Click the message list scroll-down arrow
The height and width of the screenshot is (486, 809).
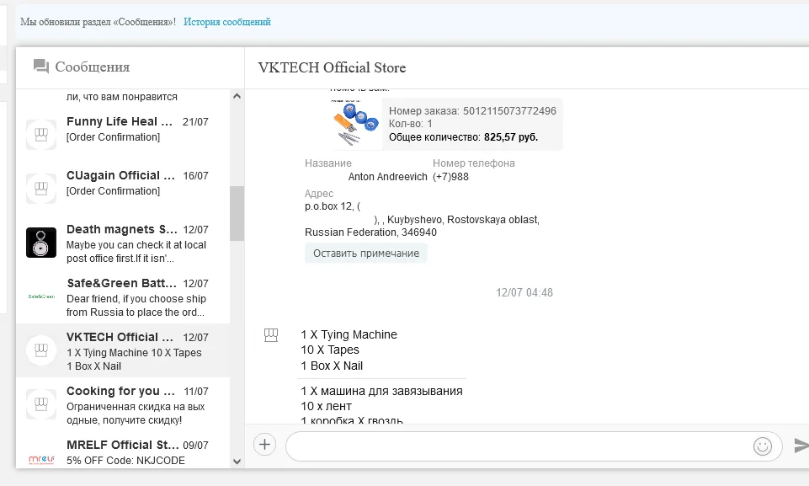click(x=237, y=462)
